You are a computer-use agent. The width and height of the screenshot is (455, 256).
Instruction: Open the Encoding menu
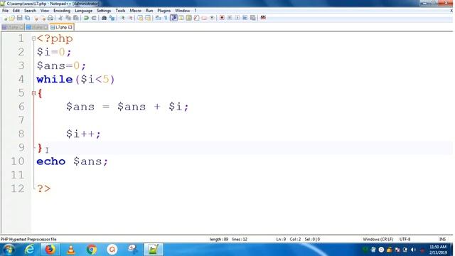62,11
